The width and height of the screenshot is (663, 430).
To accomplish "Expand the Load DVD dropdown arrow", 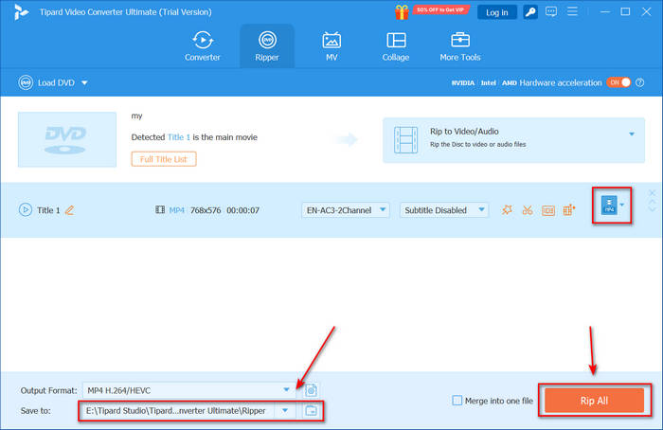I will (84, 82).
